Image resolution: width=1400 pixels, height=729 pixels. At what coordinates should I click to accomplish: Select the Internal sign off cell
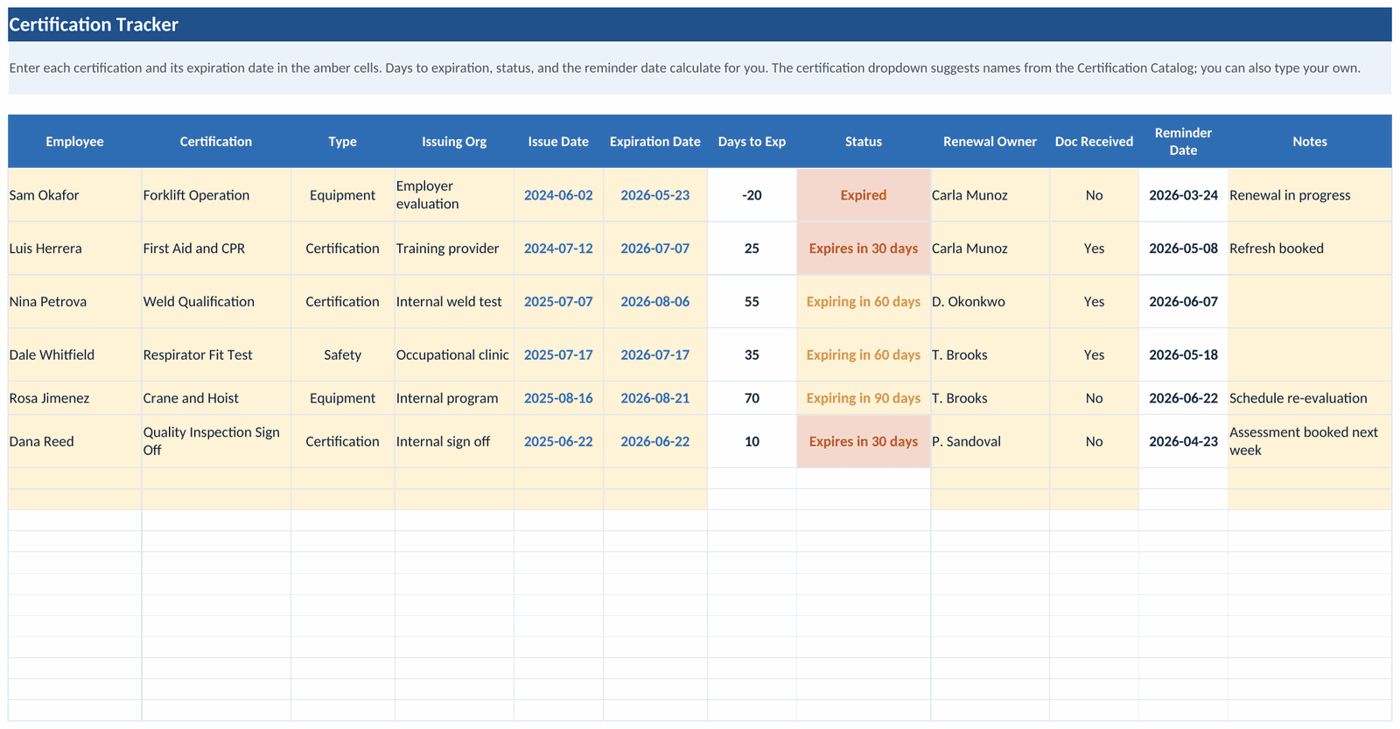pos(454,441)
